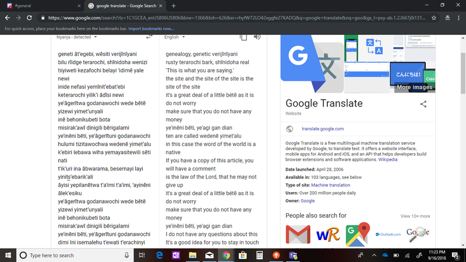Click the large Google Translate logo image
The width and height of the screenshot is (466, 262).
[x=312, y=63]
